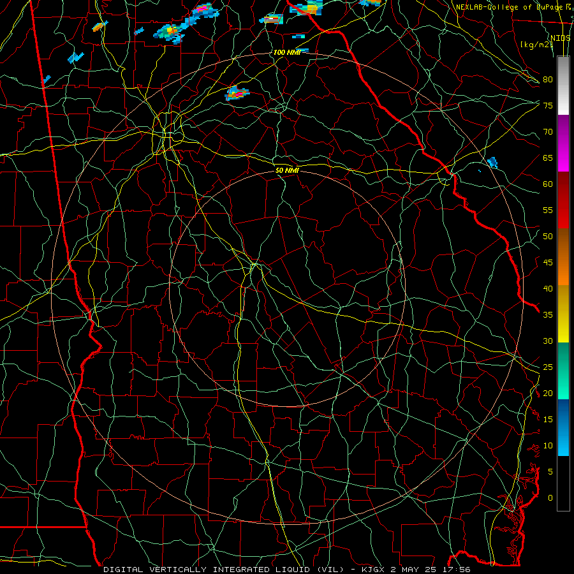Click the grey-white top segment of the color bar

point(563,85)
